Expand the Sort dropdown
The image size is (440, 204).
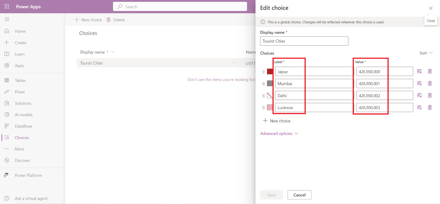426,53
